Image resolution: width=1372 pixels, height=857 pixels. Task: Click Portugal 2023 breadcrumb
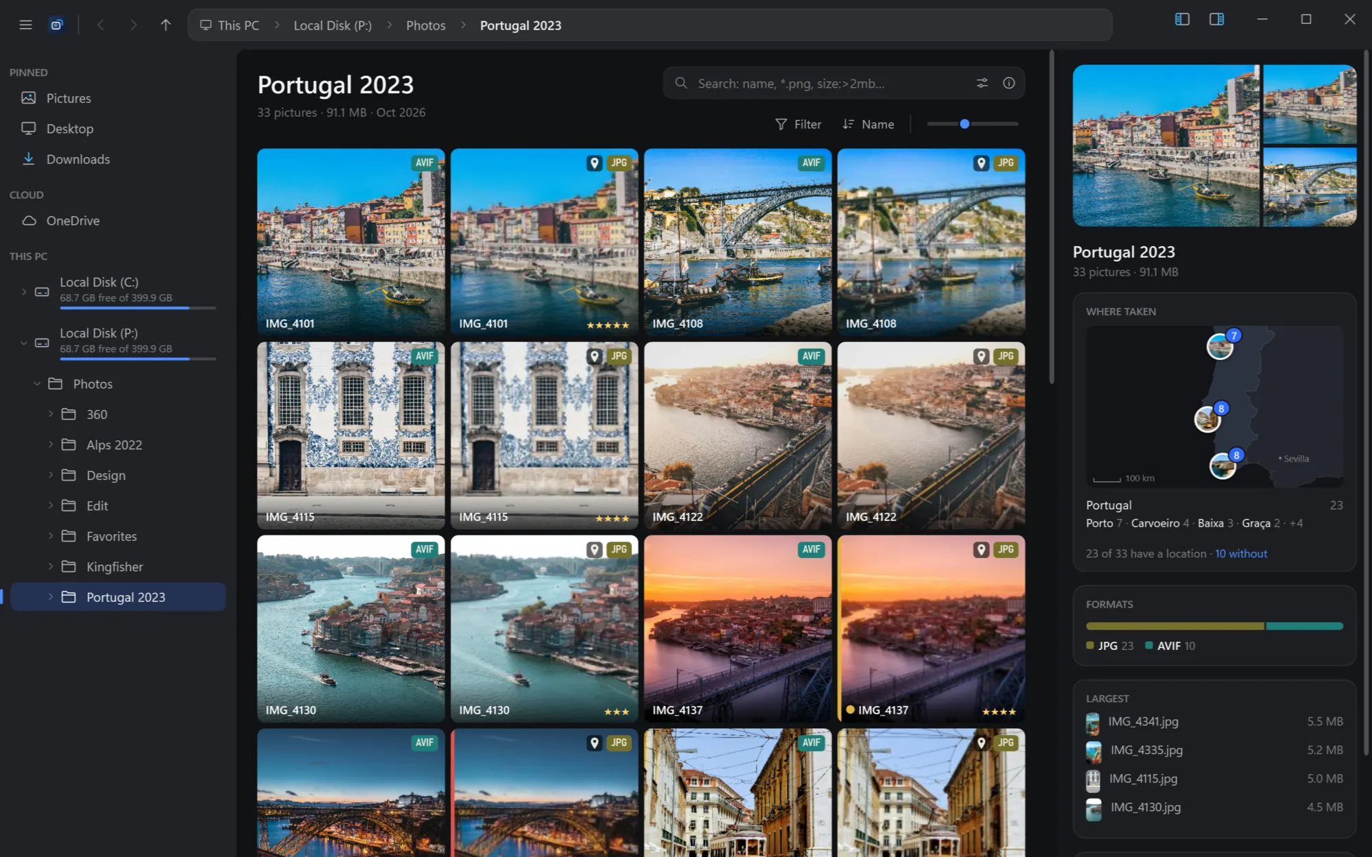tap(521, 25)
